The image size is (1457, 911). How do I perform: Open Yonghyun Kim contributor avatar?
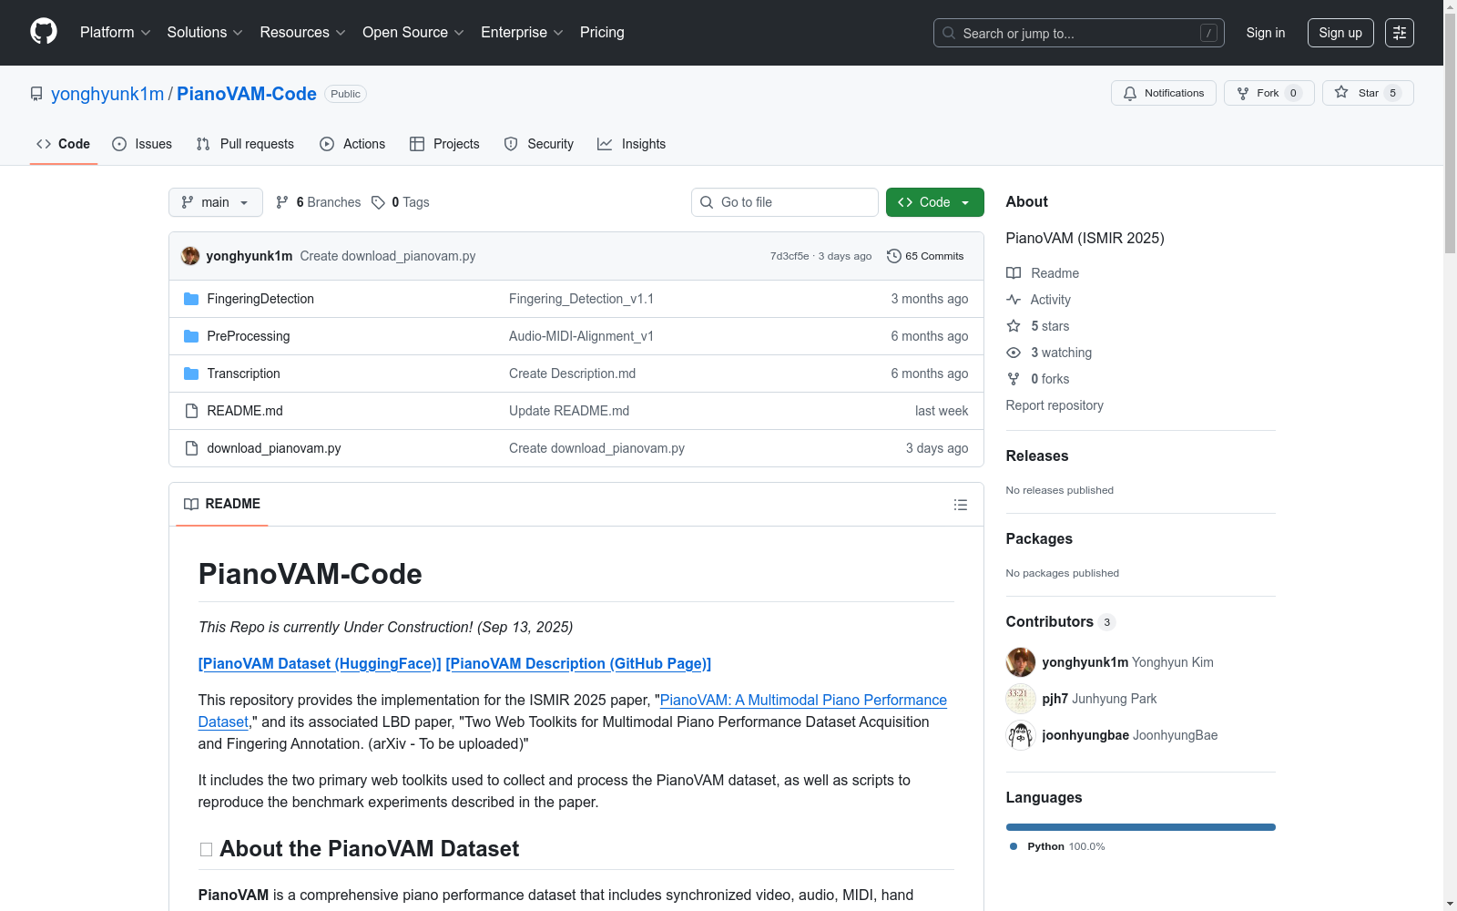pos(1021,662)
